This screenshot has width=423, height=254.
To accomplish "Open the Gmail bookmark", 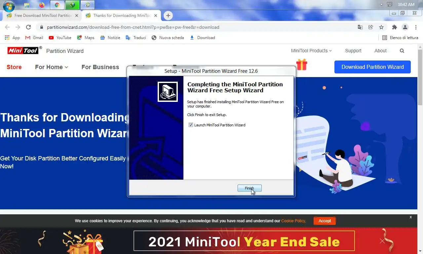I will tap(34, 38).
